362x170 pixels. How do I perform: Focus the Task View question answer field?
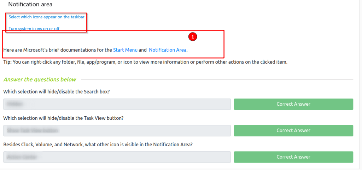coord(117,130)
